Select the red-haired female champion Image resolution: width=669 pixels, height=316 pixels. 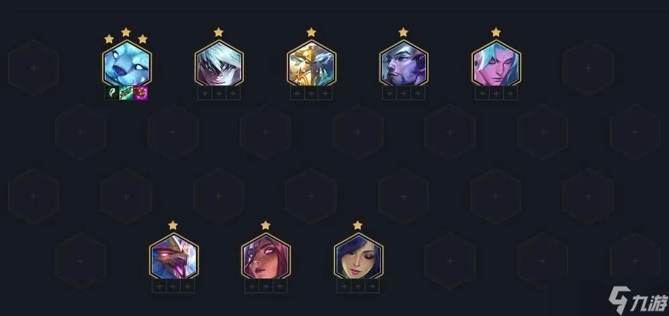pos(266,256)
